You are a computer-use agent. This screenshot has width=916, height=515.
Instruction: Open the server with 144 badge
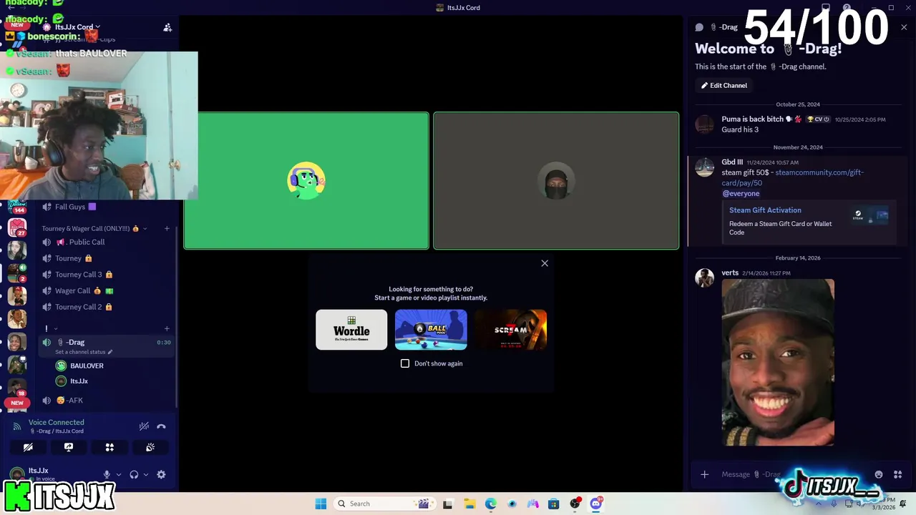pos(17,206)
